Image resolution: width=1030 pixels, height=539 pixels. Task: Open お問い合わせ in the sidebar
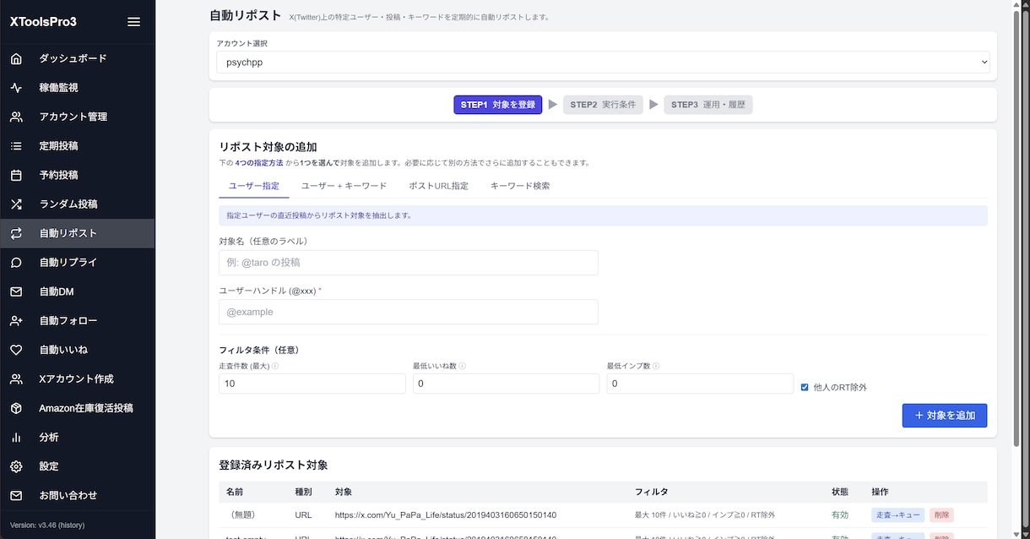point(77,496)
